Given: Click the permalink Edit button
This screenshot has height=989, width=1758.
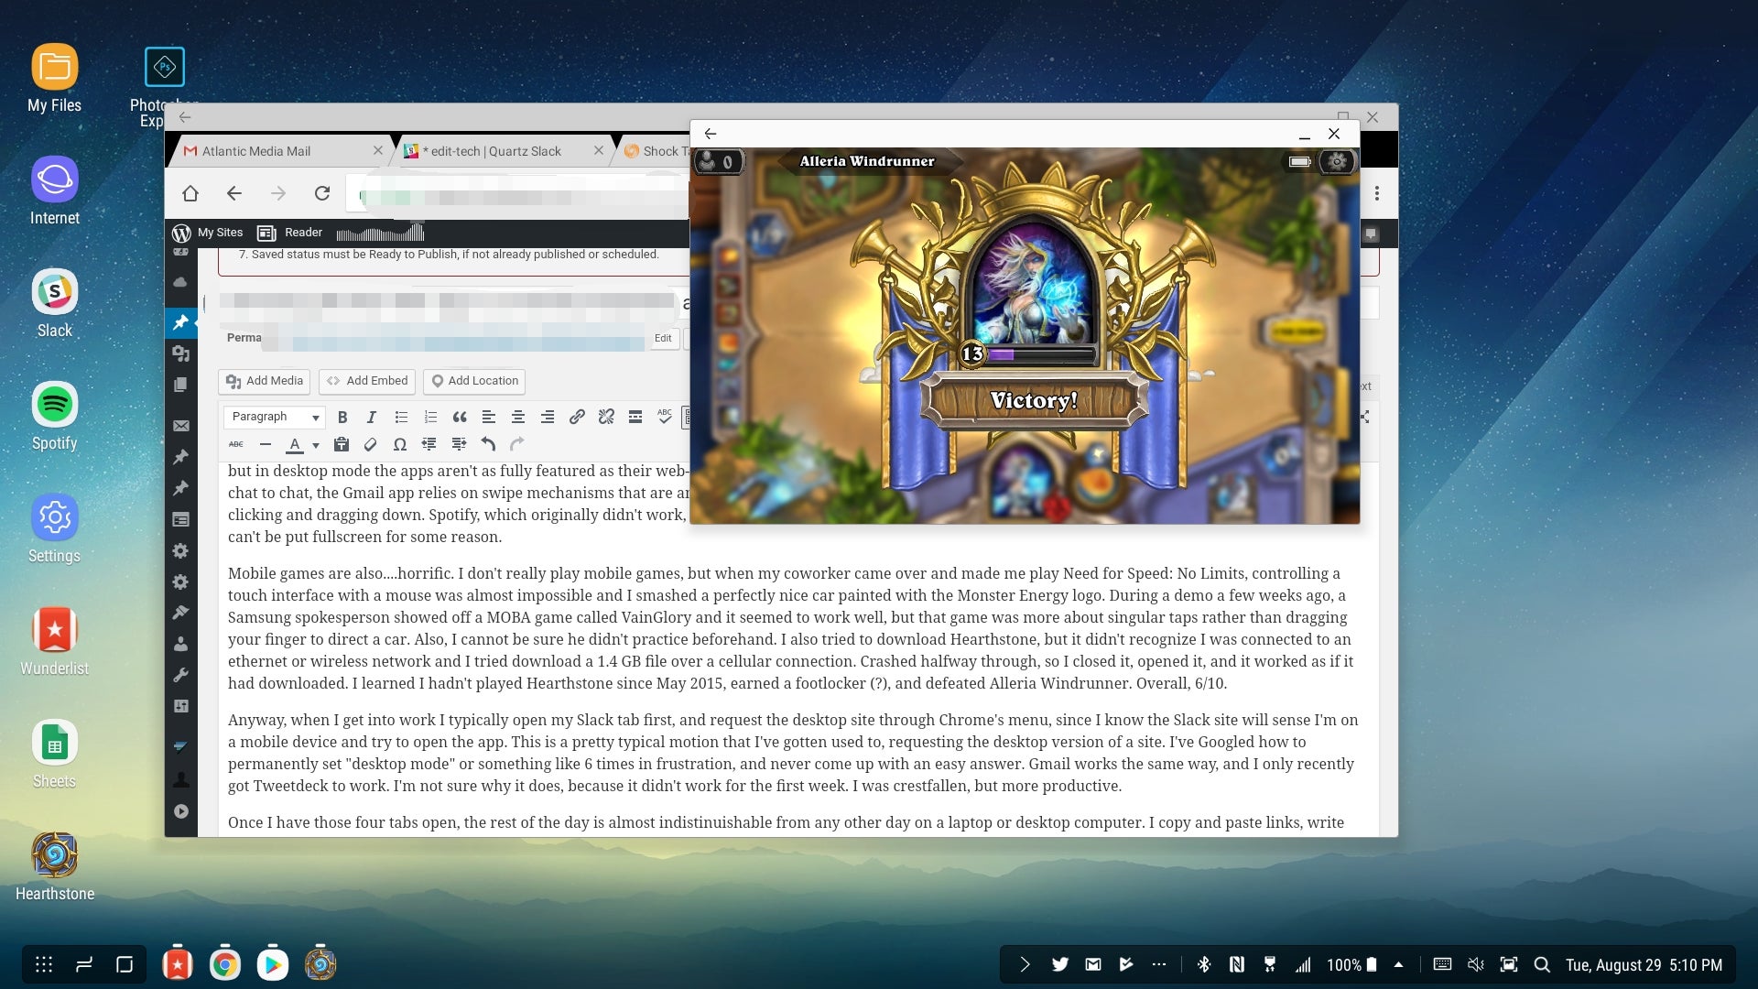Looking at the screenshot, I should click(x=663, y=339).
